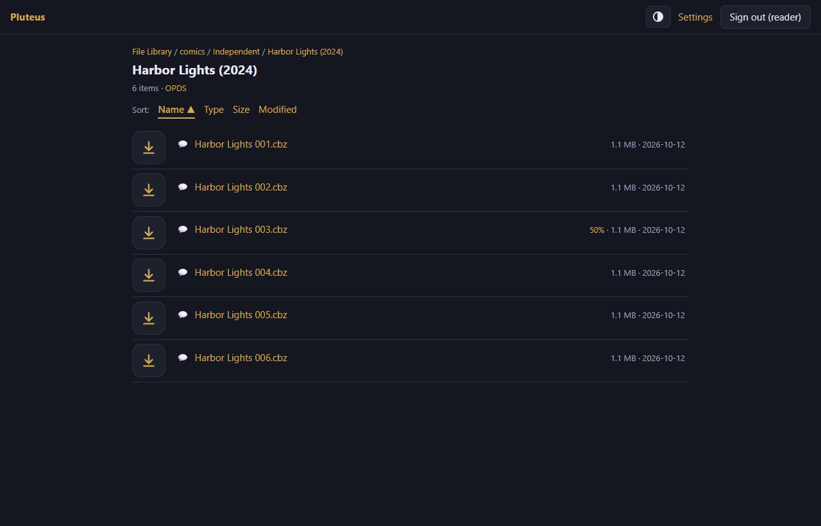Click comic bubble icon beside Harbor Lights 005.cbz
The image size is (821, 526).
(183, 315)
